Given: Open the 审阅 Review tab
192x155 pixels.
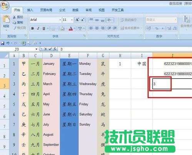Looking at the screenshot, I should [88, 10].
